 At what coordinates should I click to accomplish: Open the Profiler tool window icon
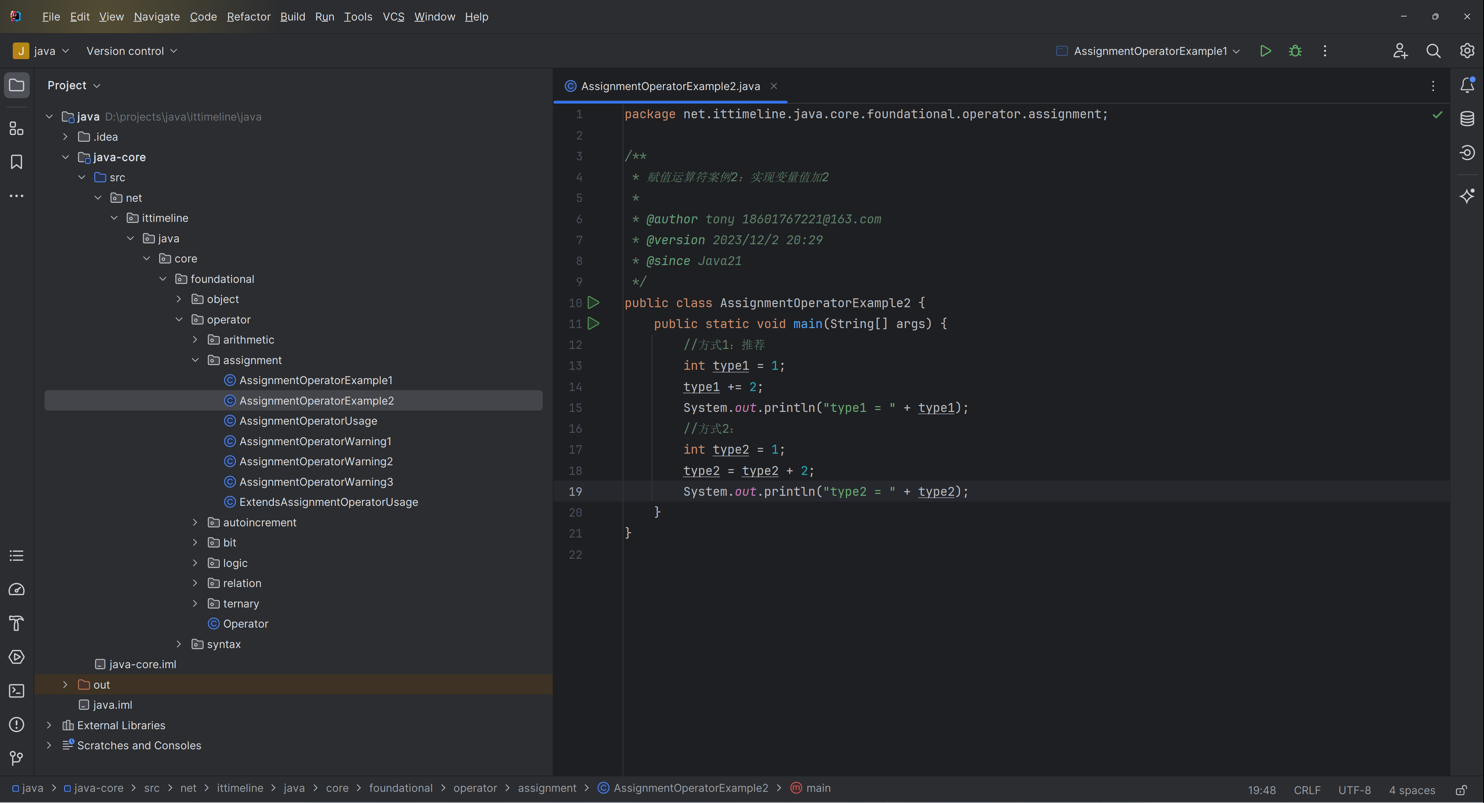[17, 589]
